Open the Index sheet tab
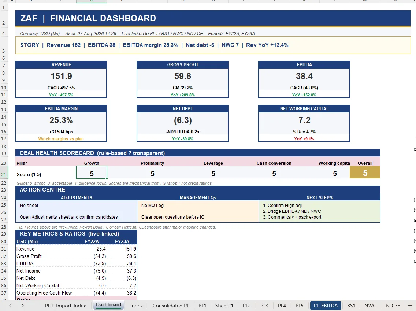416x311 pixels. [x=137, y=306]
